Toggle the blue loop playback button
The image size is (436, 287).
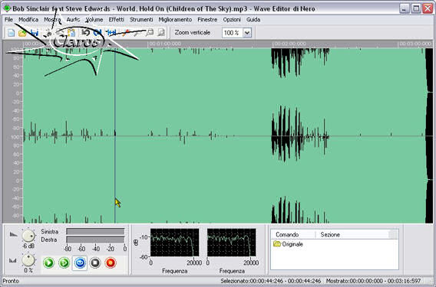point(80,263)
